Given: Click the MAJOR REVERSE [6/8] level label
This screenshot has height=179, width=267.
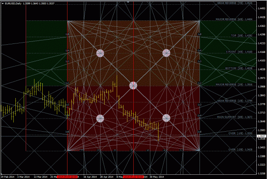Looking at the screenshot, I should [x=234, y=19].
